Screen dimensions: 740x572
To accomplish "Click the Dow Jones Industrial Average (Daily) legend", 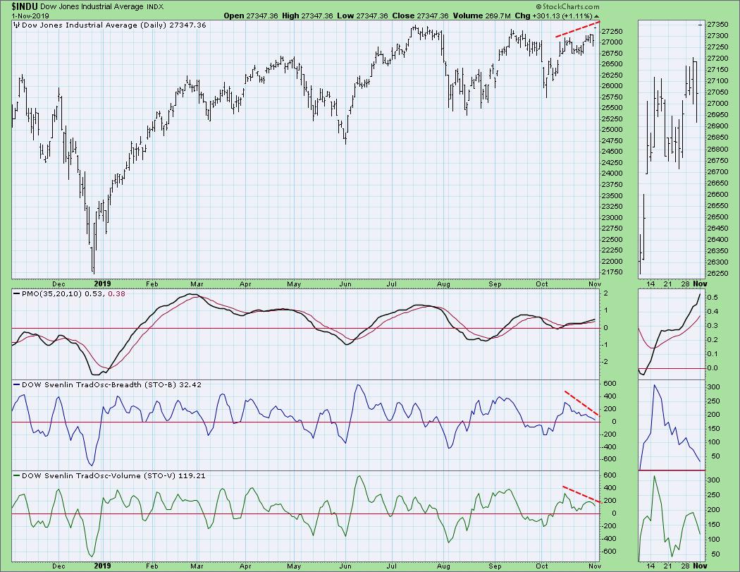I will tap(113, 25).
